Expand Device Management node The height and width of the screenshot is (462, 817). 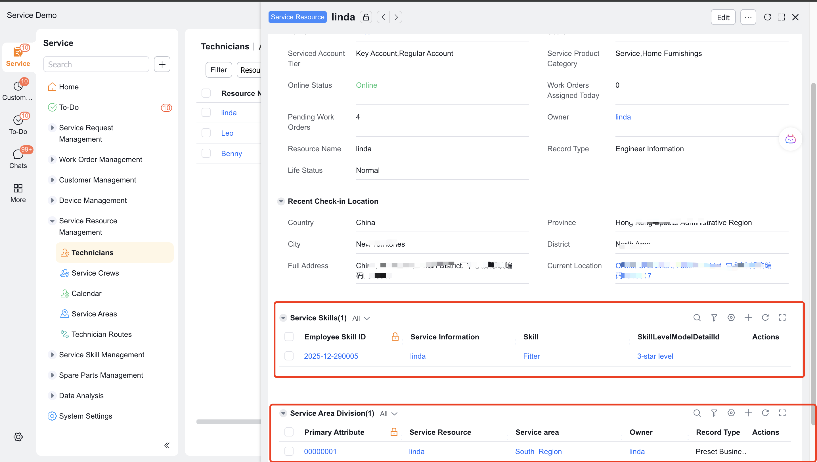click(52, 201)
